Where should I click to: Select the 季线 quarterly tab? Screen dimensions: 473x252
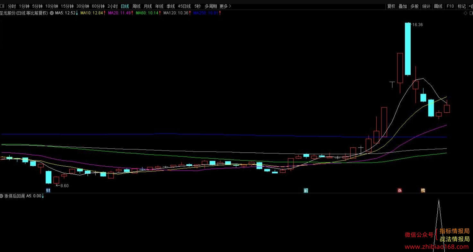point(171,6)
